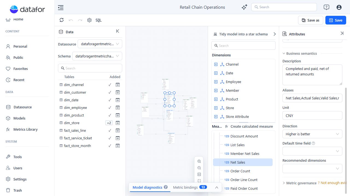Collapse the sidebar with the menu icon
This screenshot has width=350, height=196.
tap(61, 7)
